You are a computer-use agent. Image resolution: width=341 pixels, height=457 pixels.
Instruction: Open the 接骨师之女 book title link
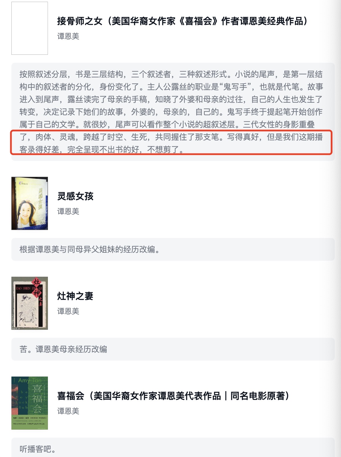coord(182,21)
